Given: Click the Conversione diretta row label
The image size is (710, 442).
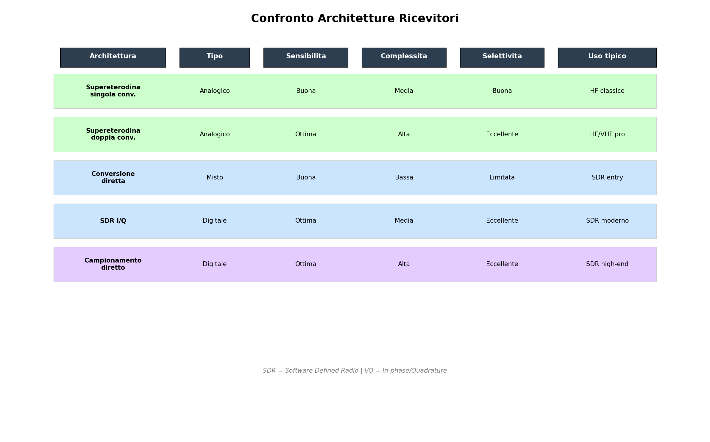Looking at the screenshot, I should click(x=113, y=177).
